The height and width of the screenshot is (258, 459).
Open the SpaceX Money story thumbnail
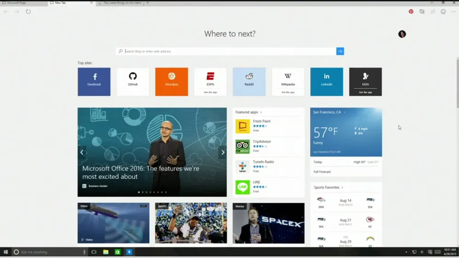point(269,223)
